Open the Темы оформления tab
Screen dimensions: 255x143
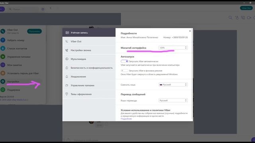click(x=89, y=94)
